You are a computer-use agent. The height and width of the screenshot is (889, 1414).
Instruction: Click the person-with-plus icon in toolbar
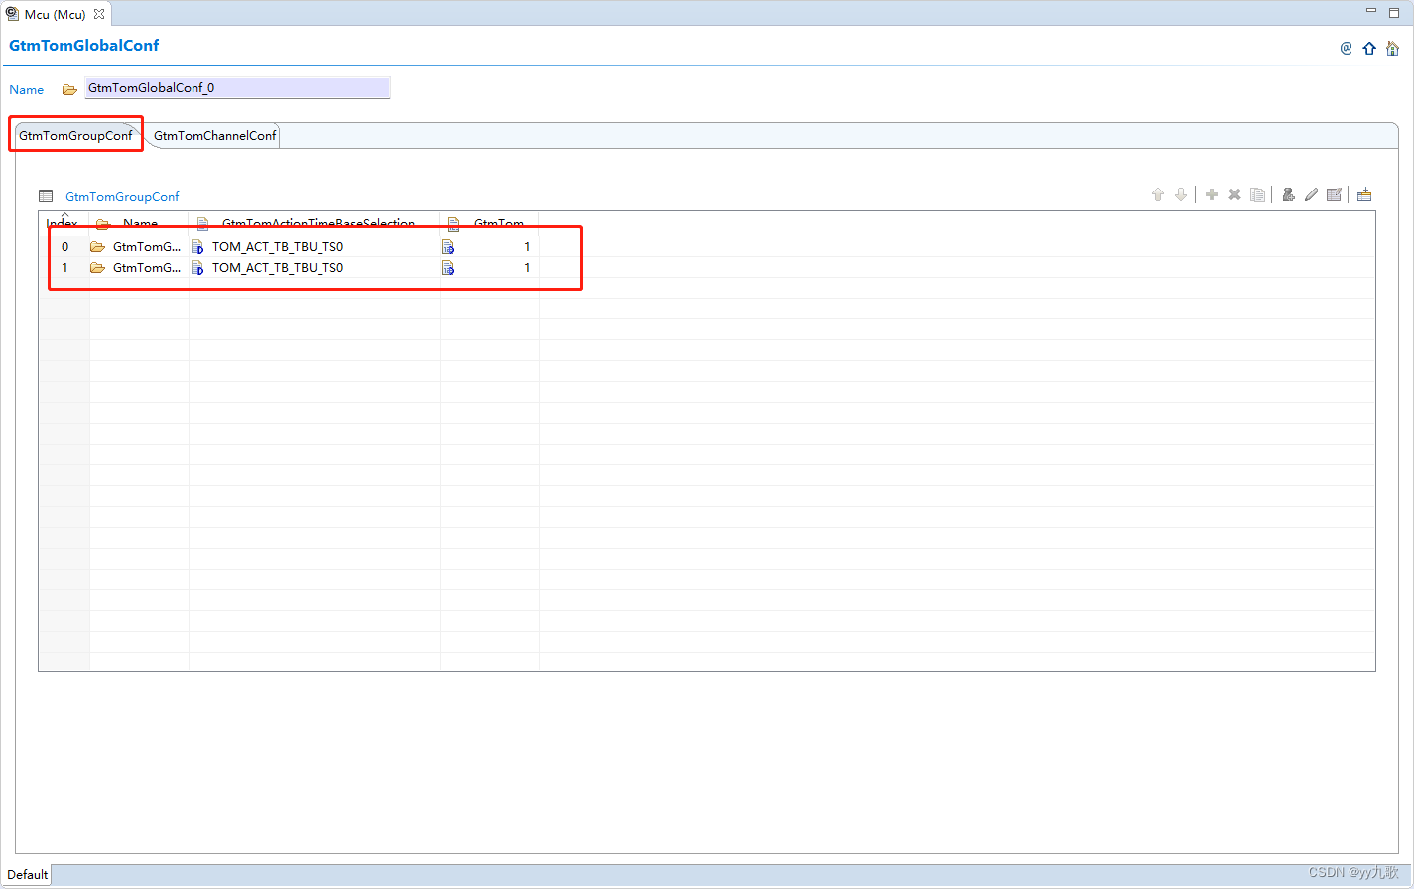[1288, 195]
